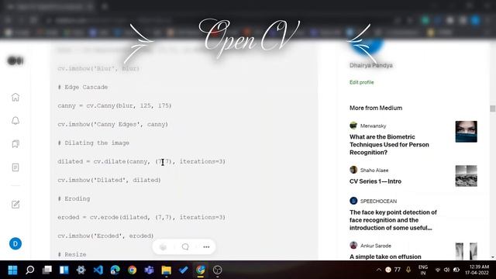The image size is (496, 279).
Task: Open the D profile avatar
Action: click(x=15, y=243)
